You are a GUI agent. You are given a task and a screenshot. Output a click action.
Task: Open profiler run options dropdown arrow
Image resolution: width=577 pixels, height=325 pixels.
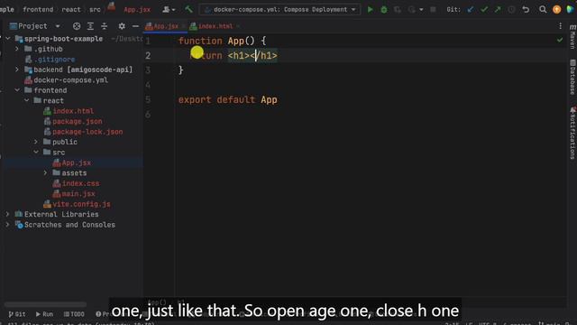(421, 10)
